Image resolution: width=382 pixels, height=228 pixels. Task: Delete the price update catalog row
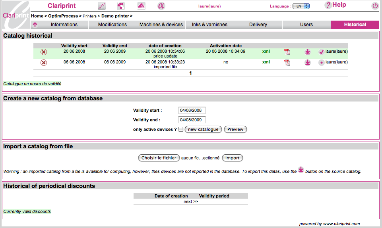click(44, 52)
